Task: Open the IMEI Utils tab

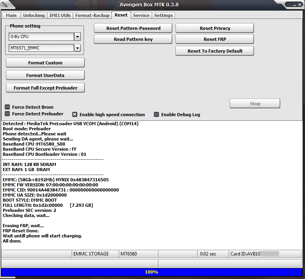Action: click(60, 15)
